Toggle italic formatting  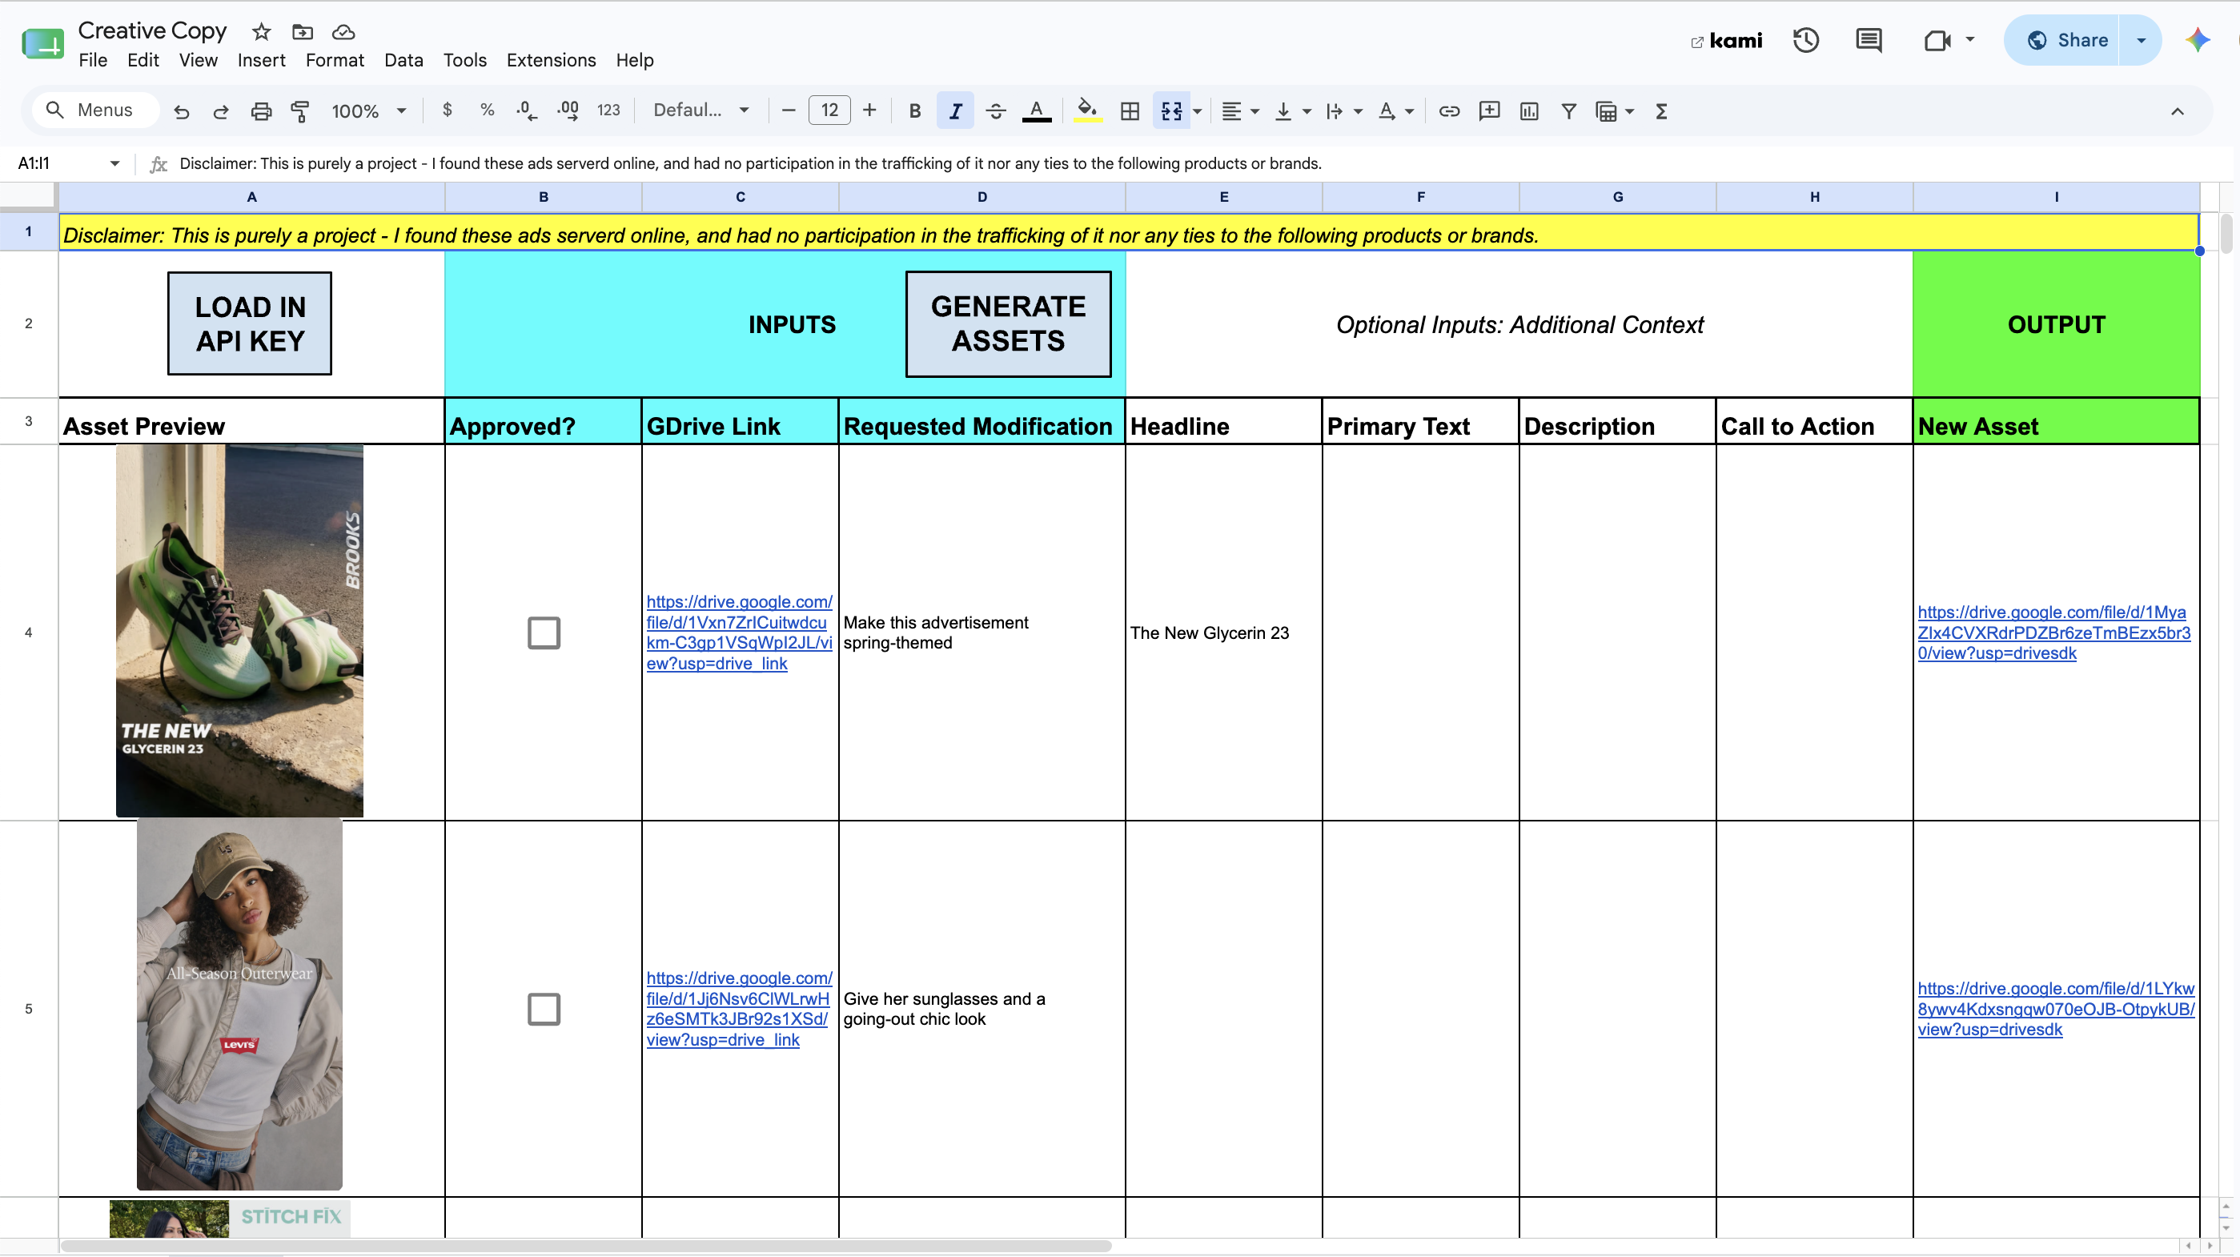[x=955, y=111]
